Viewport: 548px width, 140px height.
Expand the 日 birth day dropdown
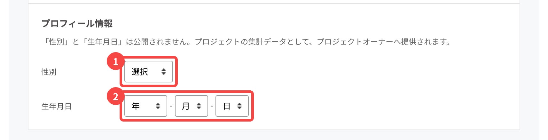tap(232, 106)
